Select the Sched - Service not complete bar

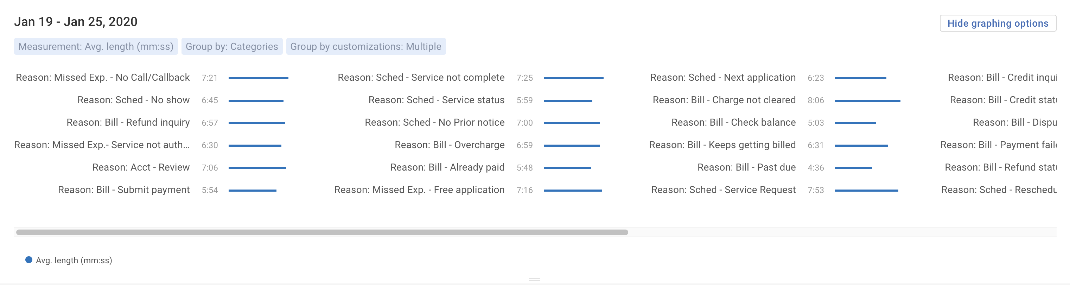coord(573,78)
